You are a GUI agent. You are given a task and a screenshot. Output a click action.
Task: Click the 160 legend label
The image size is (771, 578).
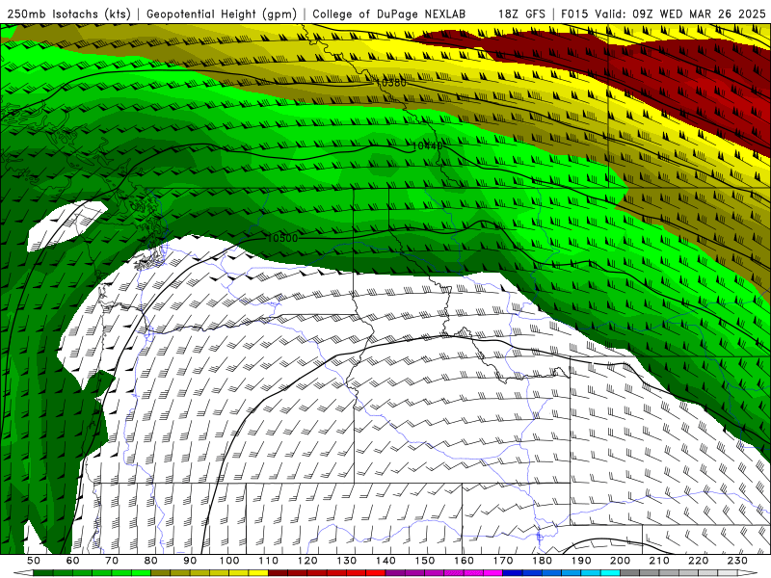[x=464, y=561]
